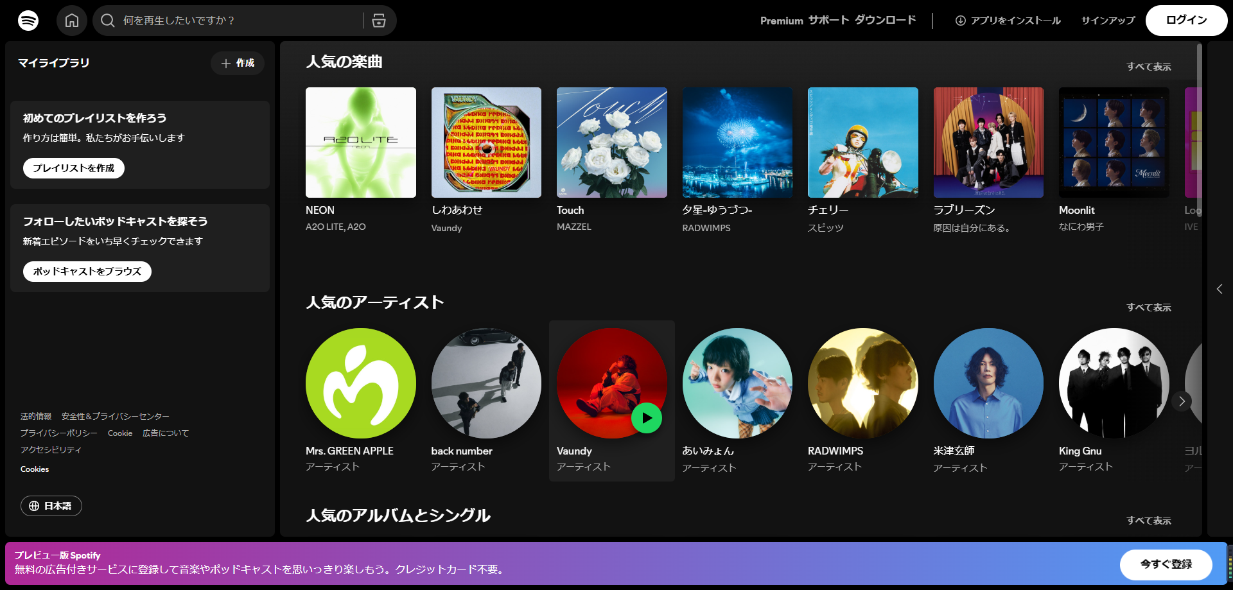Screen dimensions: 1233x590
Task: Click すべて表示 for 人気のアルバムとシングル
Action: pyautogui.click(x=1149, y=521)
